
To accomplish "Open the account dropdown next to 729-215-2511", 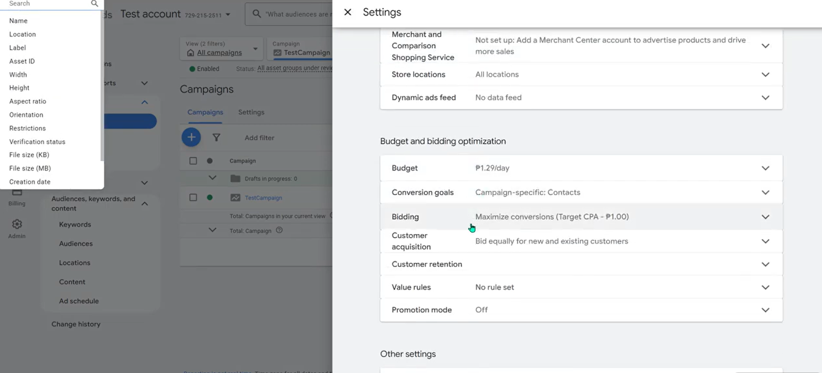I will coord(228,15).
